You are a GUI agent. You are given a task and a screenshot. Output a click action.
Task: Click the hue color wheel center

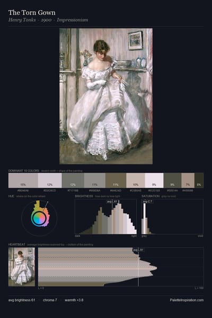(39, 218)
